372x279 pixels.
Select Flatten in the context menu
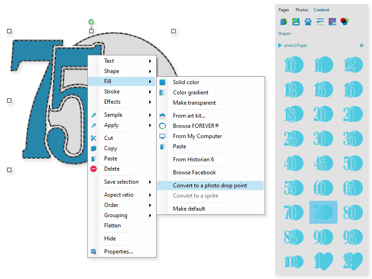pos(122,226)
